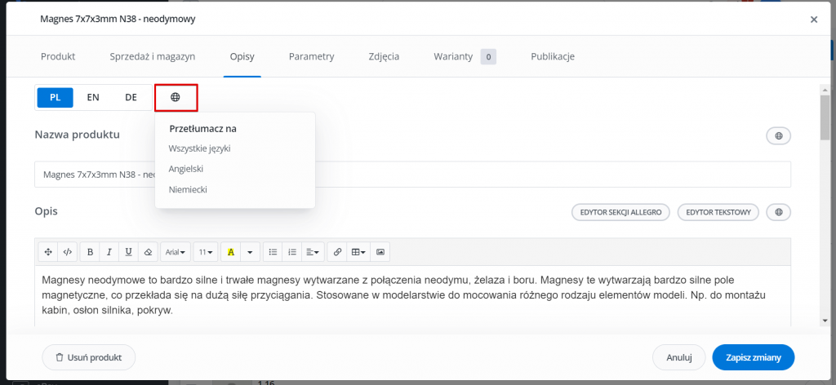Click globe icon next to Nazwa produktu

[x=778, y=135]
